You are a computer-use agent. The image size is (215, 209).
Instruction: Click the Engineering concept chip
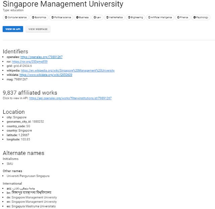click(135, 17)
